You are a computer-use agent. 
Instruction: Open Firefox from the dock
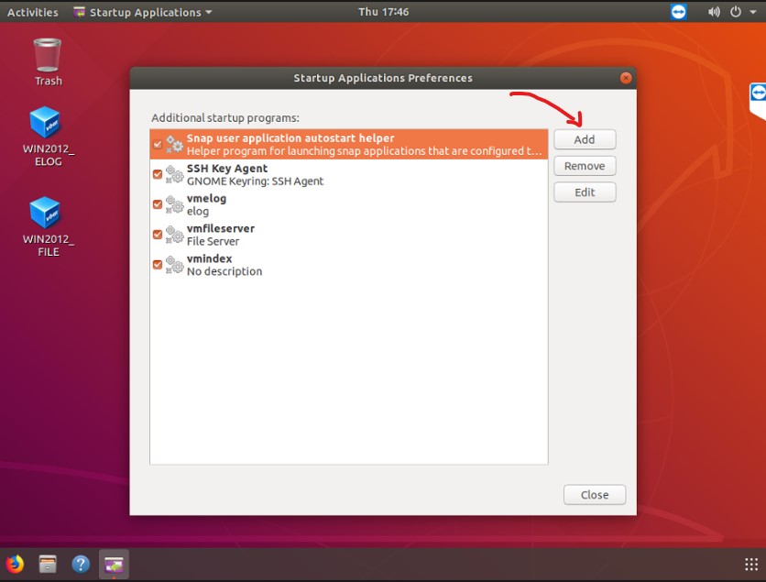pyautogui.click(x=15, y=564)
